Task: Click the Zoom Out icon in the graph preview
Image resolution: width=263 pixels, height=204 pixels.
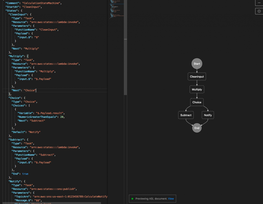Action: tap(259, 3)
